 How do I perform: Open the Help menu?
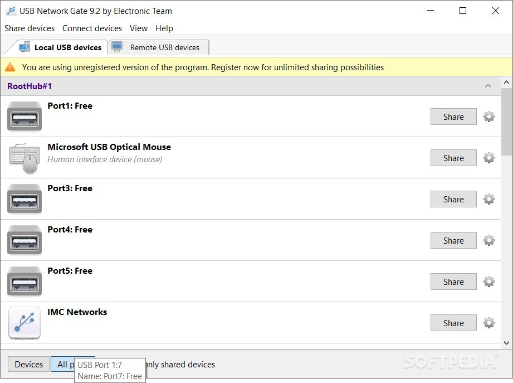tap(164, 28)
